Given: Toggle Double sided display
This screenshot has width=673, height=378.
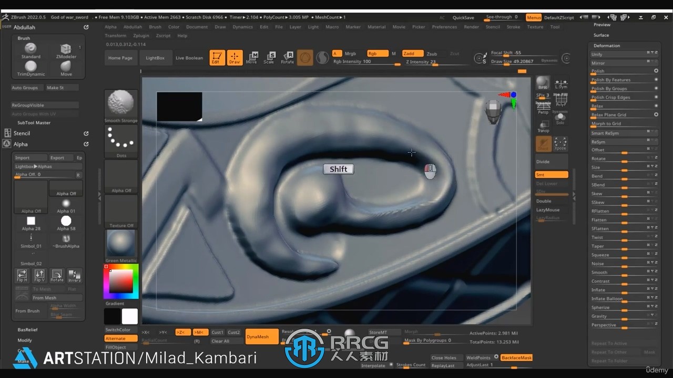Looking at the screenshot, I should pyautogui.click(x=552, y=201).
